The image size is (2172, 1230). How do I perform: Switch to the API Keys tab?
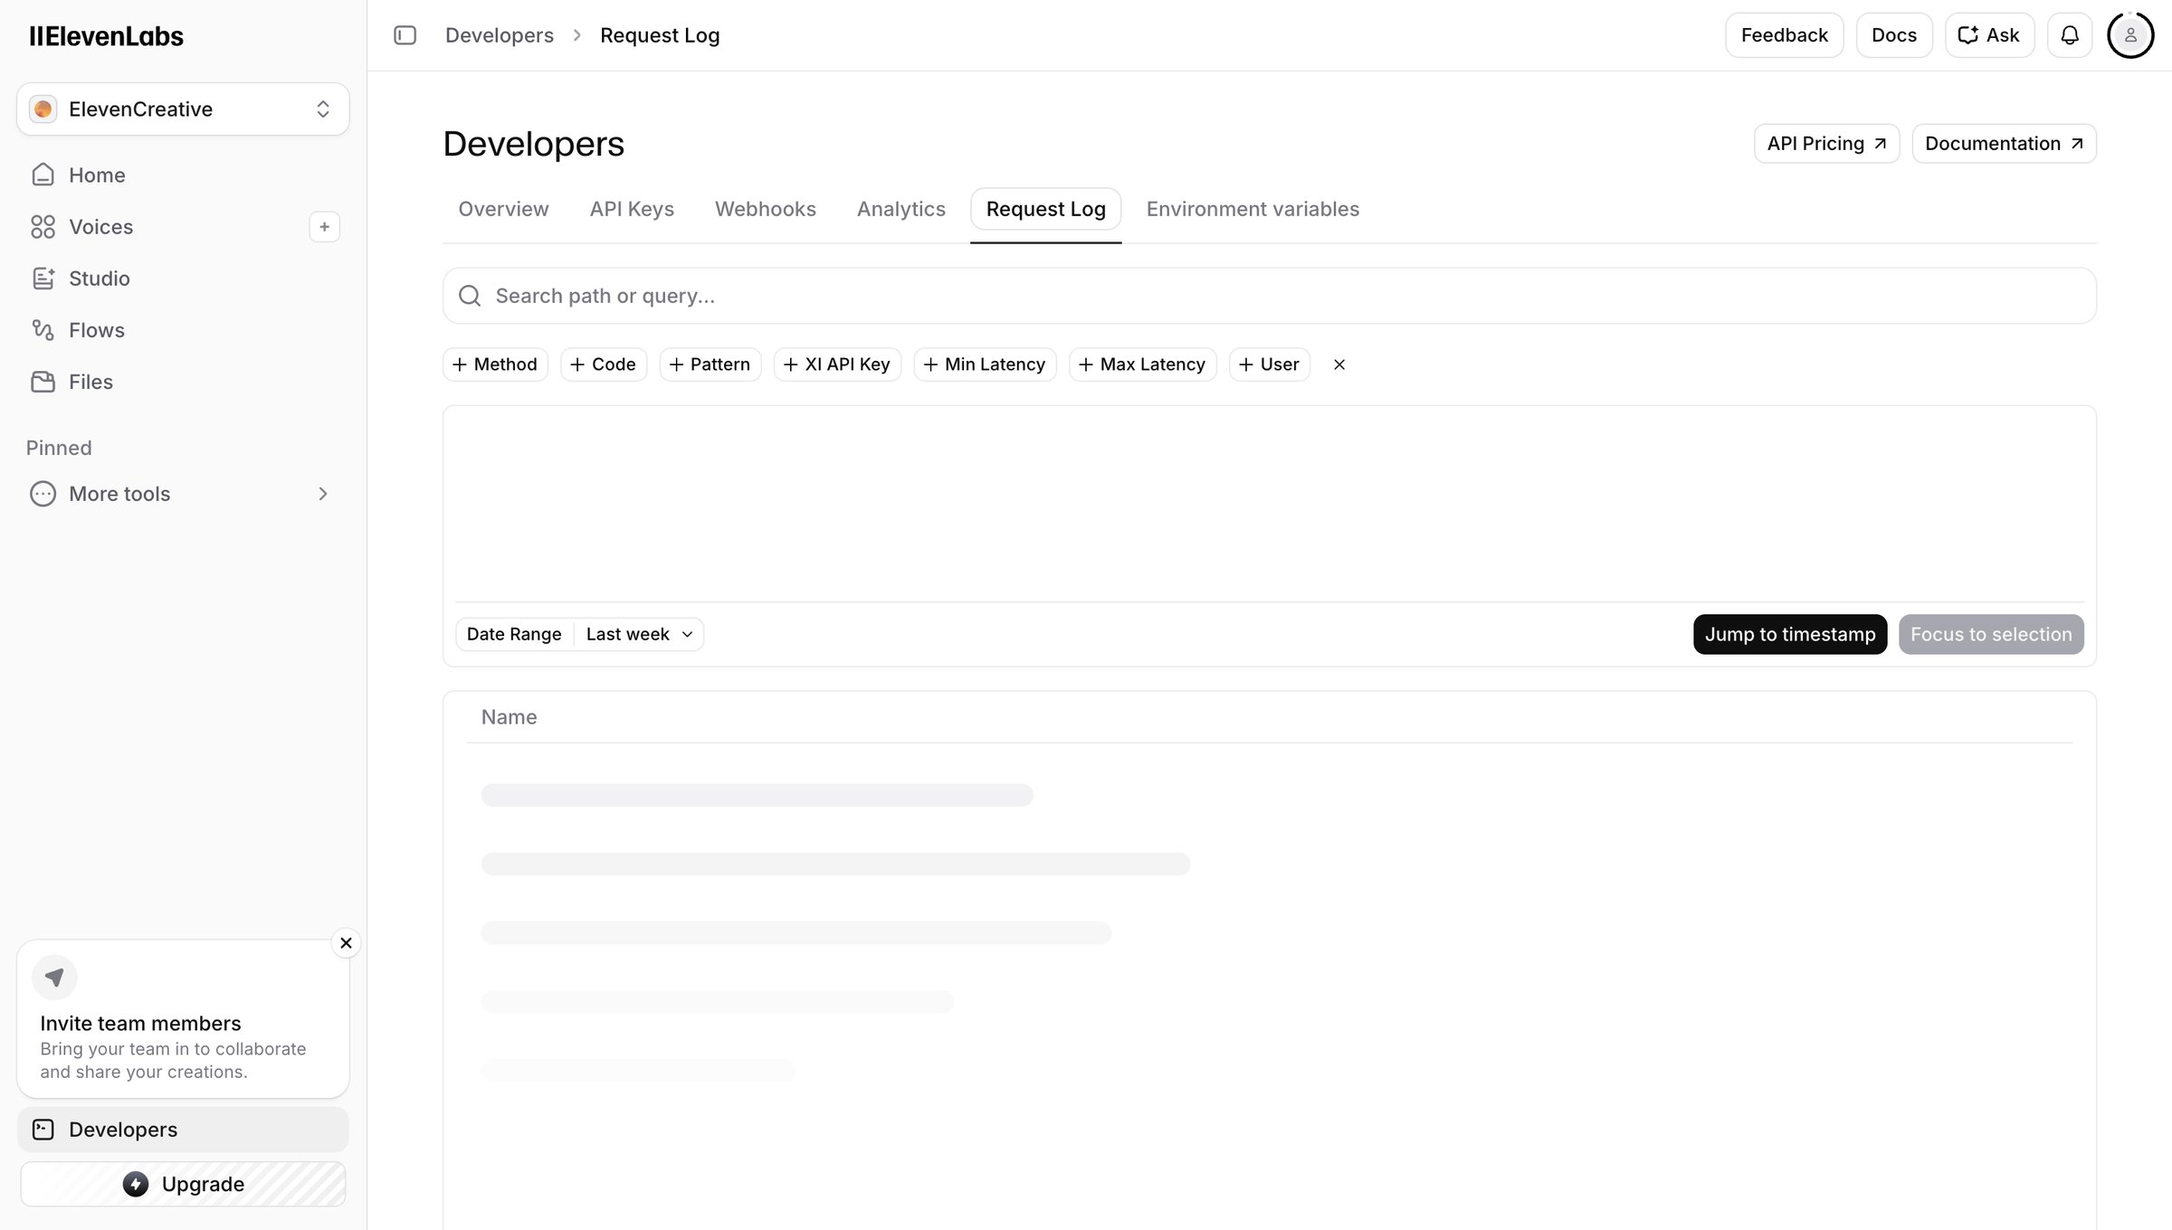click(x=632, y=209)
